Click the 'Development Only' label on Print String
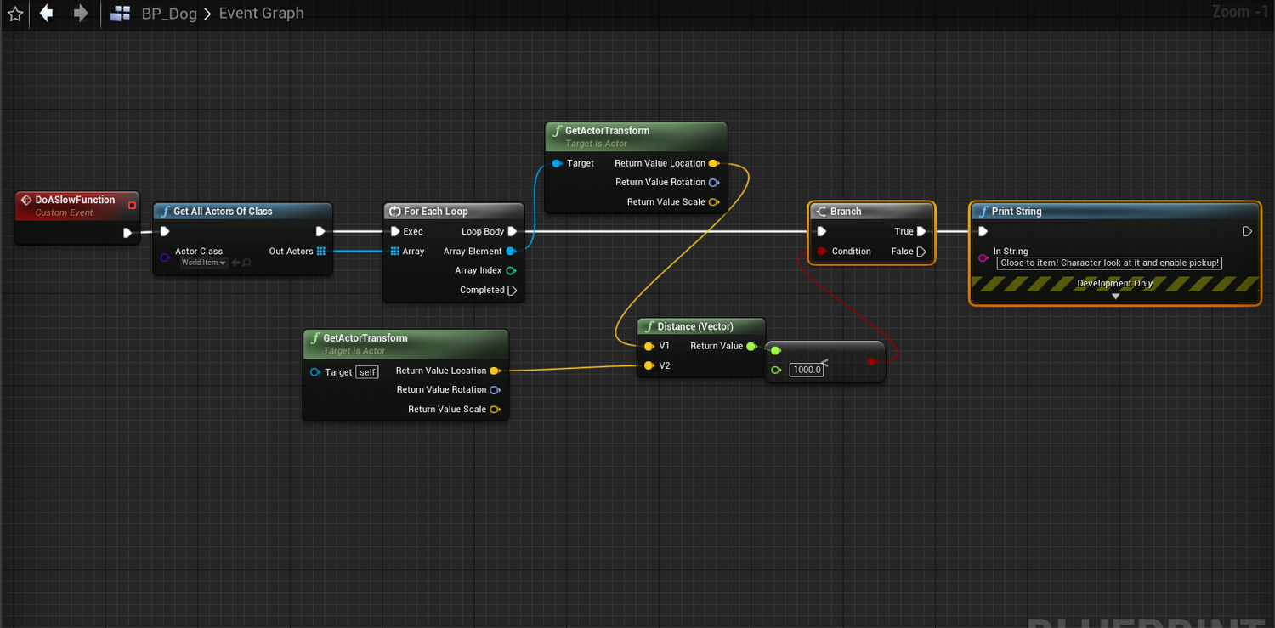The width and height of the screenshot is (1275, 628). [x=1115, y=284]
